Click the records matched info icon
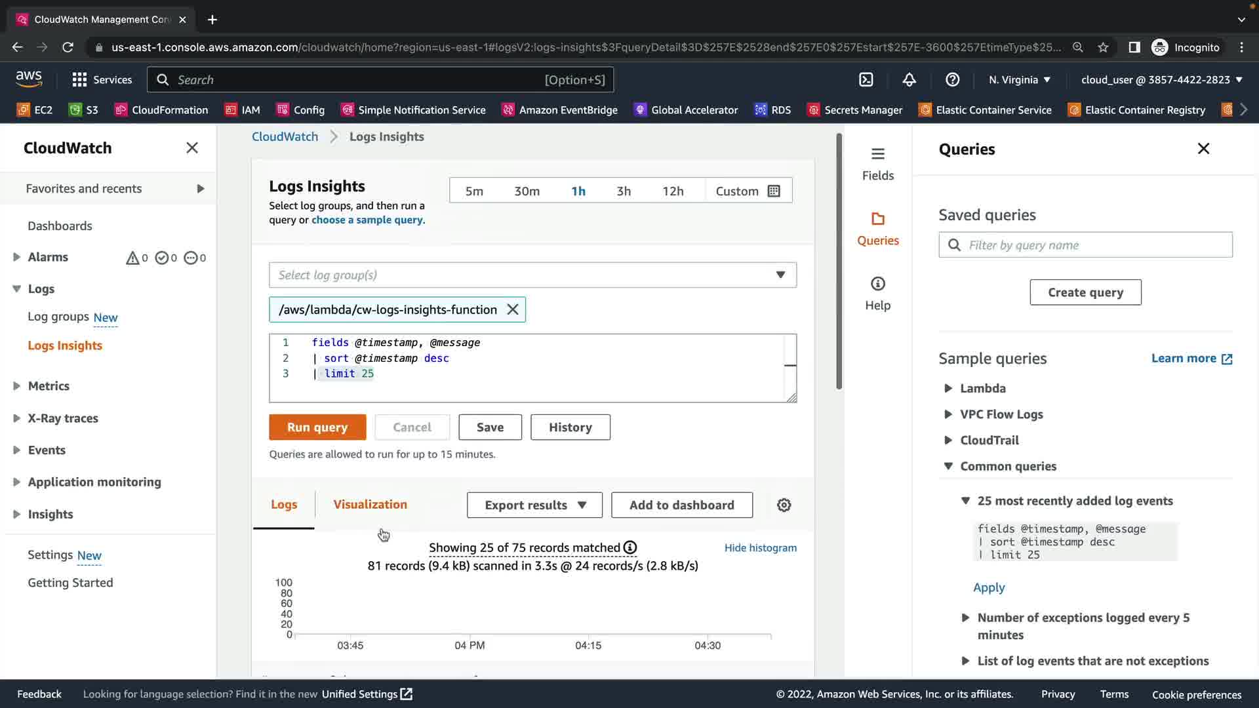This screenshot has height=708, width=1259. coord(630,547)
